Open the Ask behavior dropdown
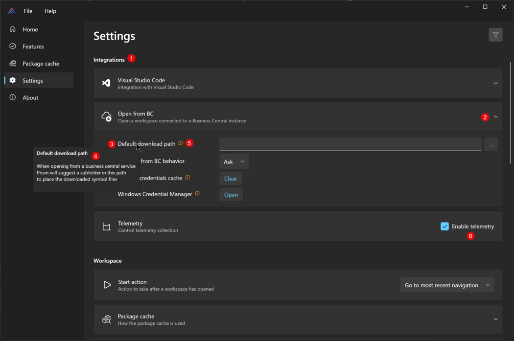This screenshot has width=514, height=341. click(234, 161)
